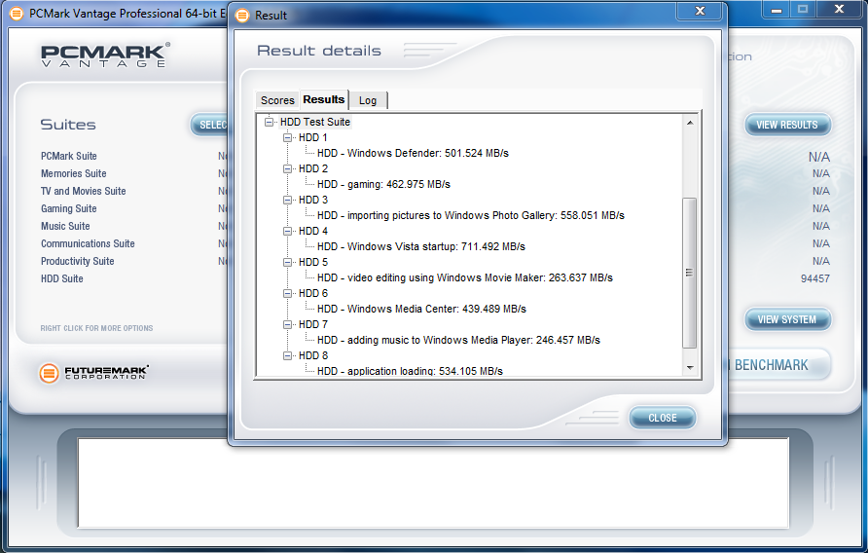The image size is (868, 553).
Task: Collapse the HDD 5 tree node
Action: pyautogui.click(x=287, y=262)
